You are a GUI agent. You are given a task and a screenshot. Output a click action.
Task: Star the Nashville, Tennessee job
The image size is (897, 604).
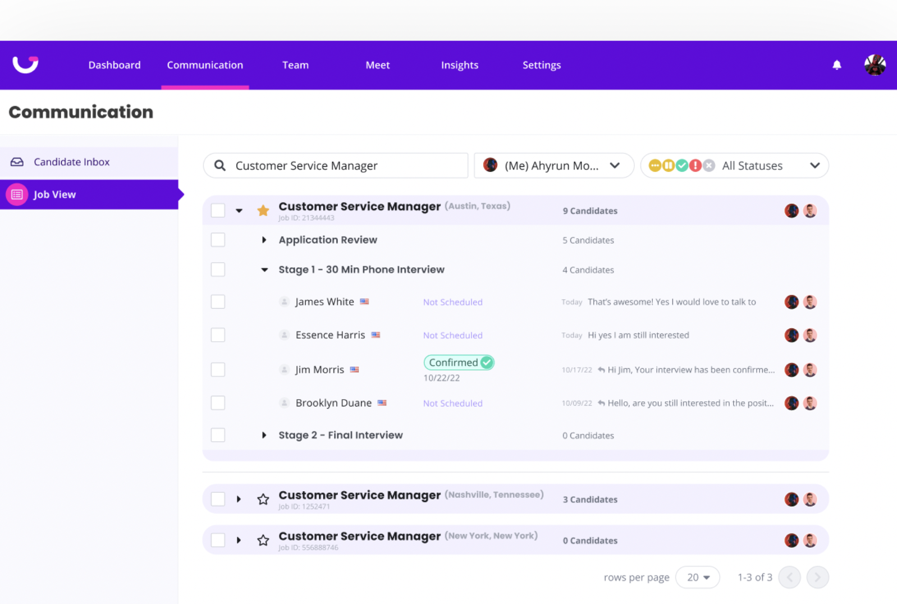point(263,499)
